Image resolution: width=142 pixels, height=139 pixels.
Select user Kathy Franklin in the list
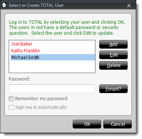[x=53, y=51]
